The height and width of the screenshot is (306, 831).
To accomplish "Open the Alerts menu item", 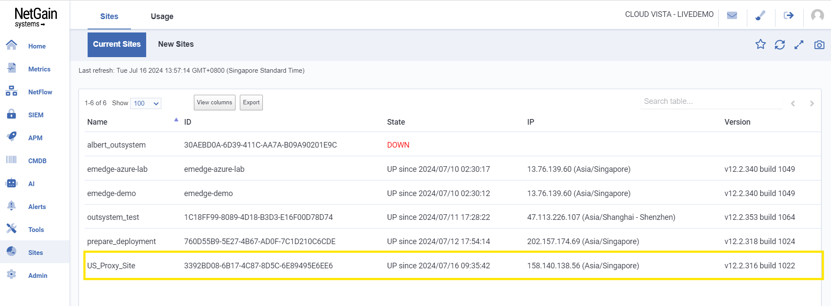I will (37, 207).
